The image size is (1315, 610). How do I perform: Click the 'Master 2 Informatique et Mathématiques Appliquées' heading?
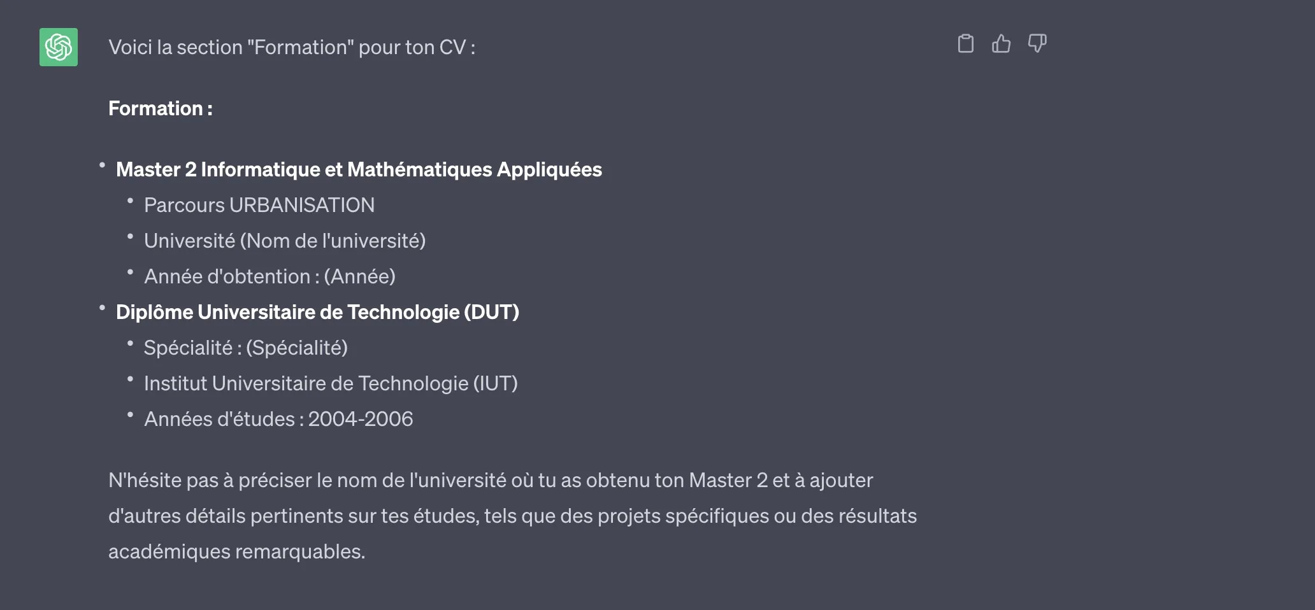tap(359, 170)
